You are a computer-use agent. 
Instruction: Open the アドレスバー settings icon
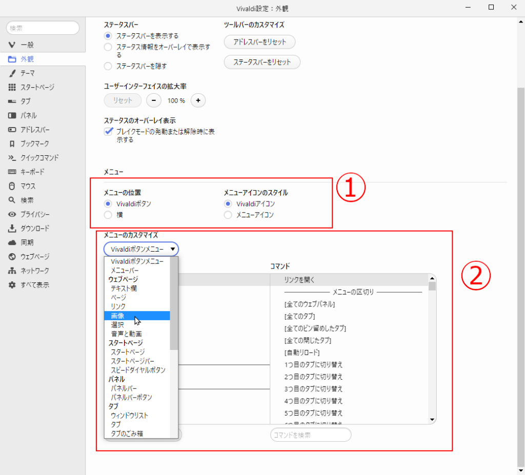(x=12, y=130)
